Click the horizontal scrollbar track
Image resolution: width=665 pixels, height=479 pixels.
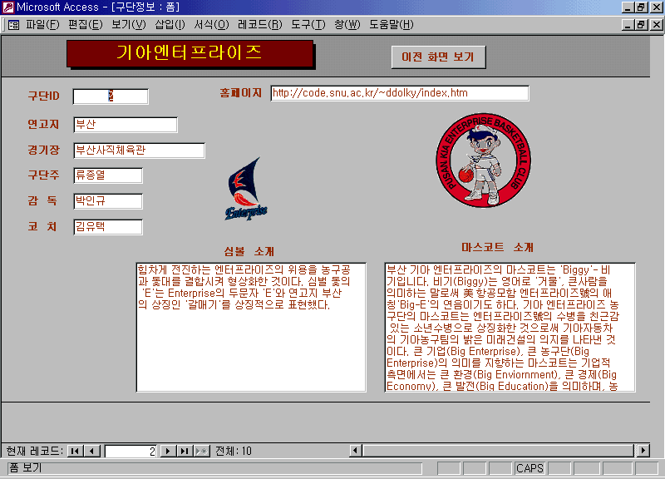tap(499, 450)
